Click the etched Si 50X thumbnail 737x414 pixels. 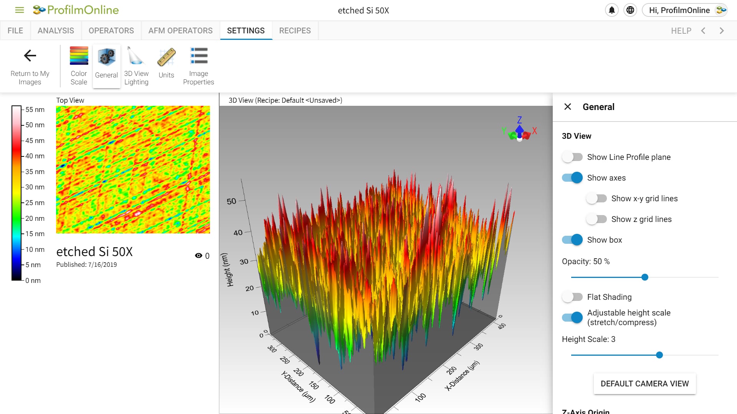[132, 170]
